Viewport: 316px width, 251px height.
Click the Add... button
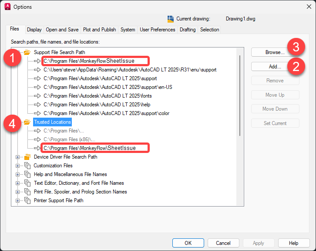275,67
